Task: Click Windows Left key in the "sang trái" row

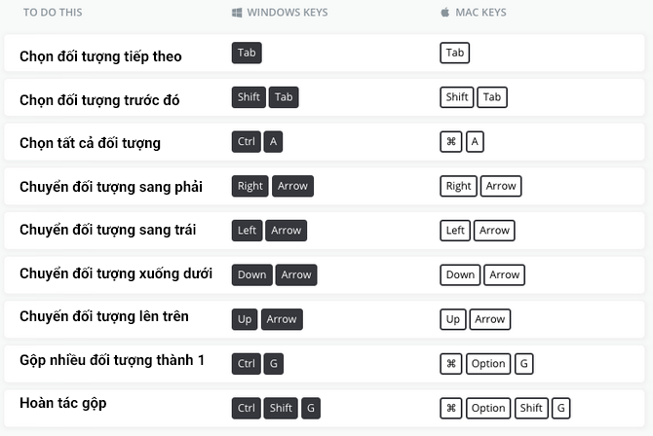Action: (x=248, y=231)
